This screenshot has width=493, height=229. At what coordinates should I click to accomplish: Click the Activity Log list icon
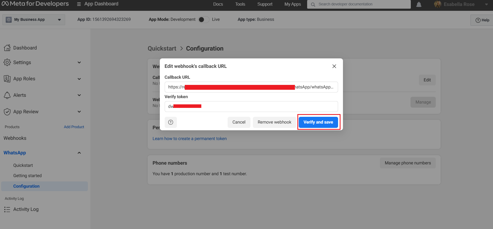7,209
